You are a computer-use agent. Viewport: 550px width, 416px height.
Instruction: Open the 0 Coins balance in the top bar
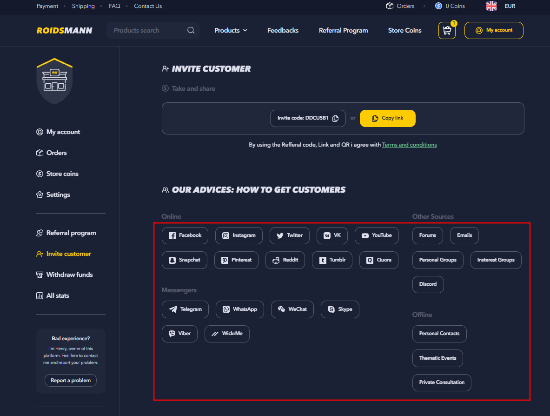pos(450,6)
